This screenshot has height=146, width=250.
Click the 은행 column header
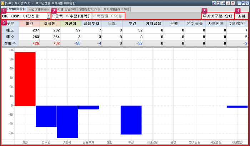pyautogui.click(x=174, y=24)
